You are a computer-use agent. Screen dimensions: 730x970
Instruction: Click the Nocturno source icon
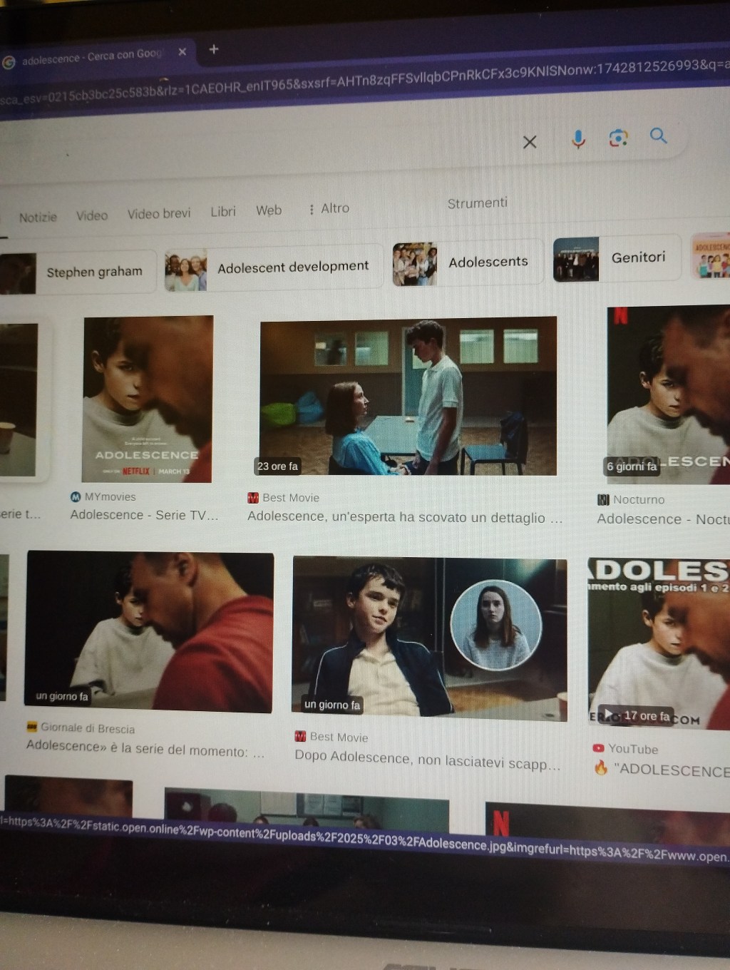pos(605,500)
